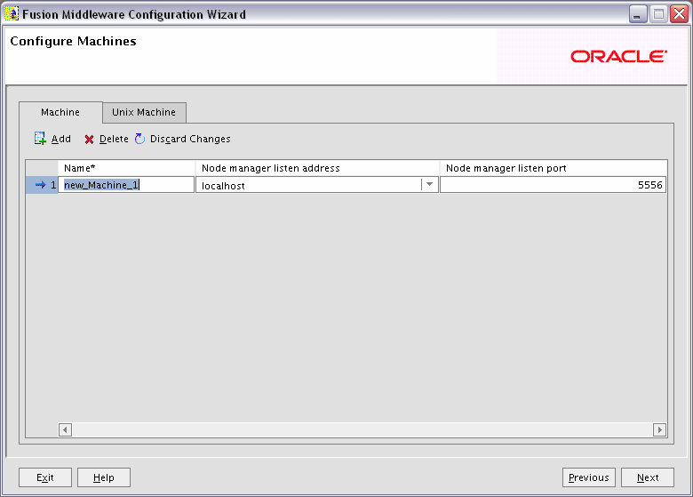
Task: Minimize the Configuration Wizard window
Action: coord(638,14)
